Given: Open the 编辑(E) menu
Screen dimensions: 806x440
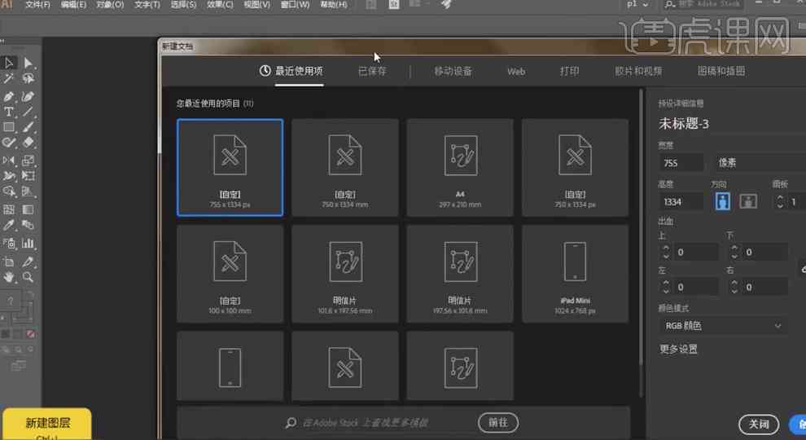Looking at the screenshot, I should tap(73, 5).
